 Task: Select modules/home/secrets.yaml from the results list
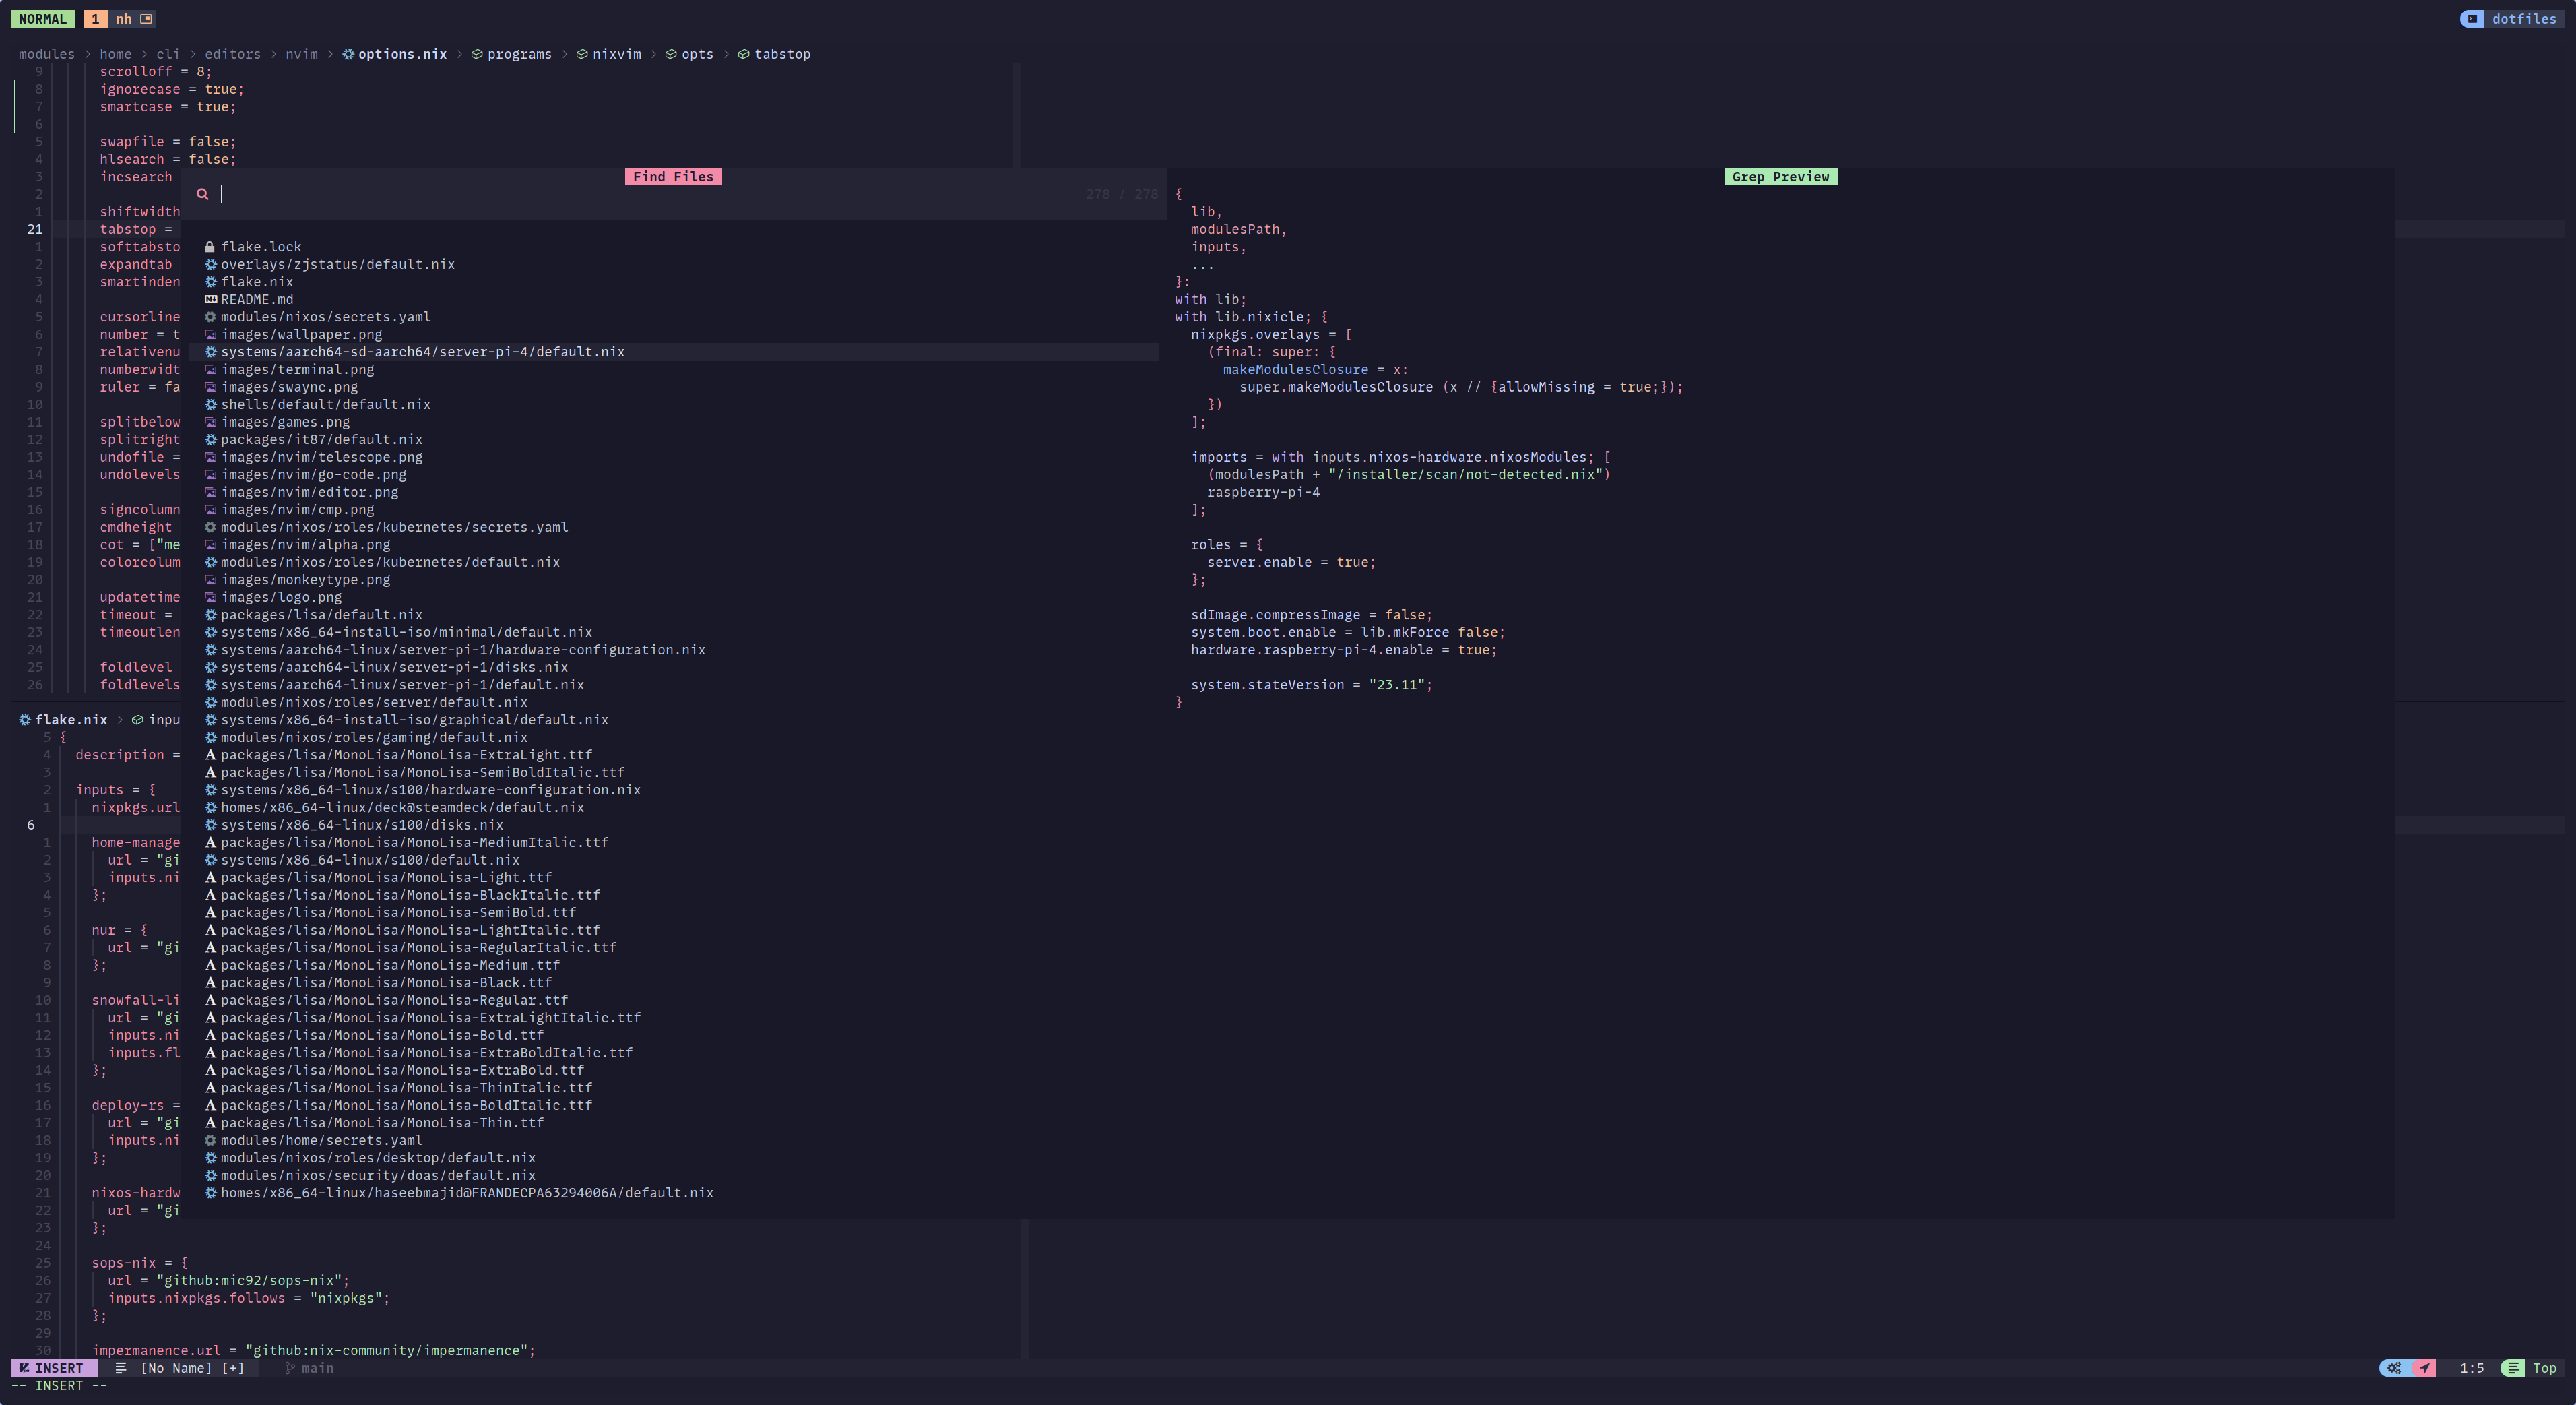[x=321, y=1140]
